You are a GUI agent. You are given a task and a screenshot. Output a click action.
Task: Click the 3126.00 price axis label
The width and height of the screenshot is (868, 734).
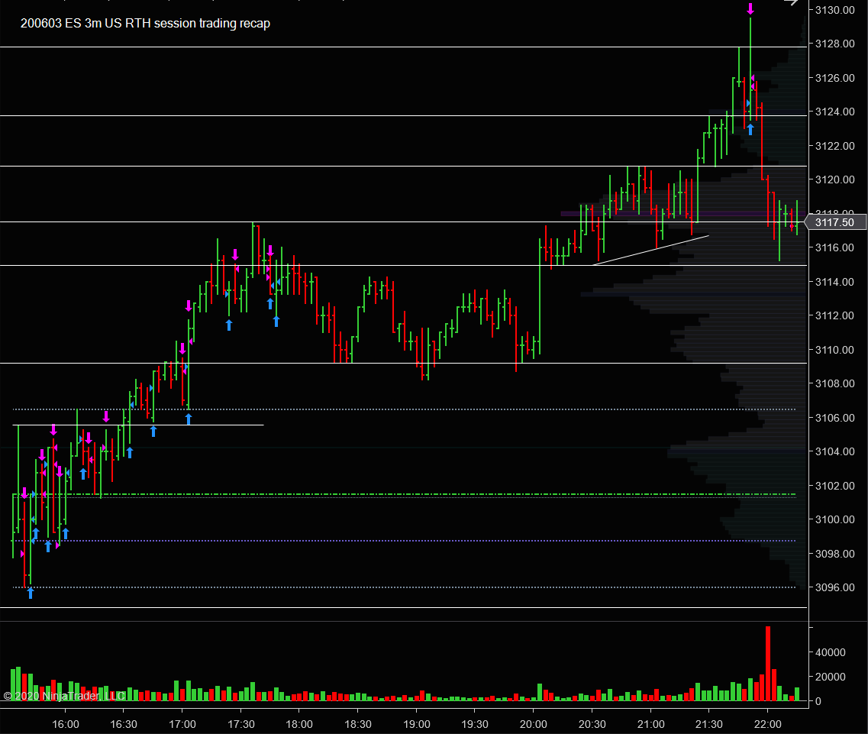834,78
